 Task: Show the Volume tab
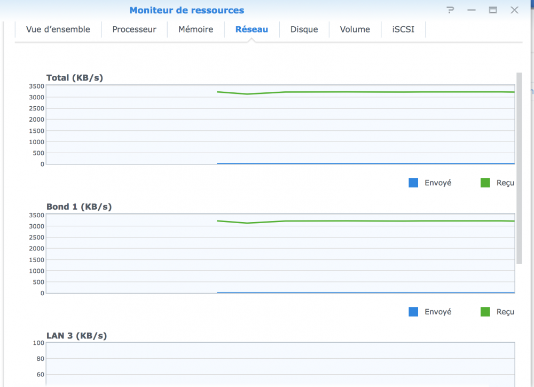pyautogui.click(x=355, y=30)
